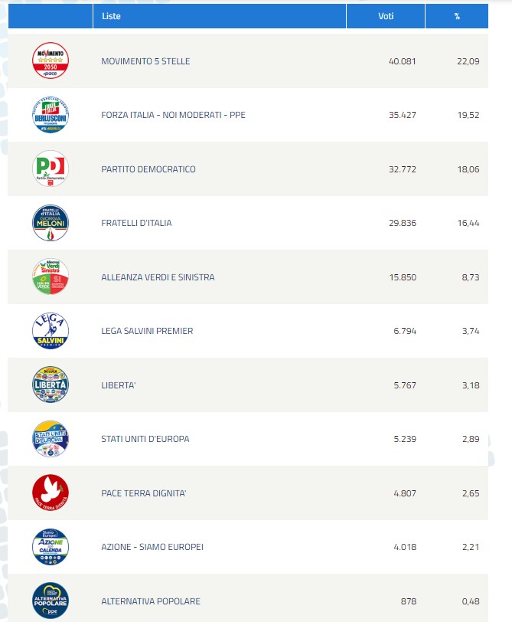Select the MOVIMENTO 5 STELLE list name
This screenshot has height=622, width=512.
click(x=145, y=61)
